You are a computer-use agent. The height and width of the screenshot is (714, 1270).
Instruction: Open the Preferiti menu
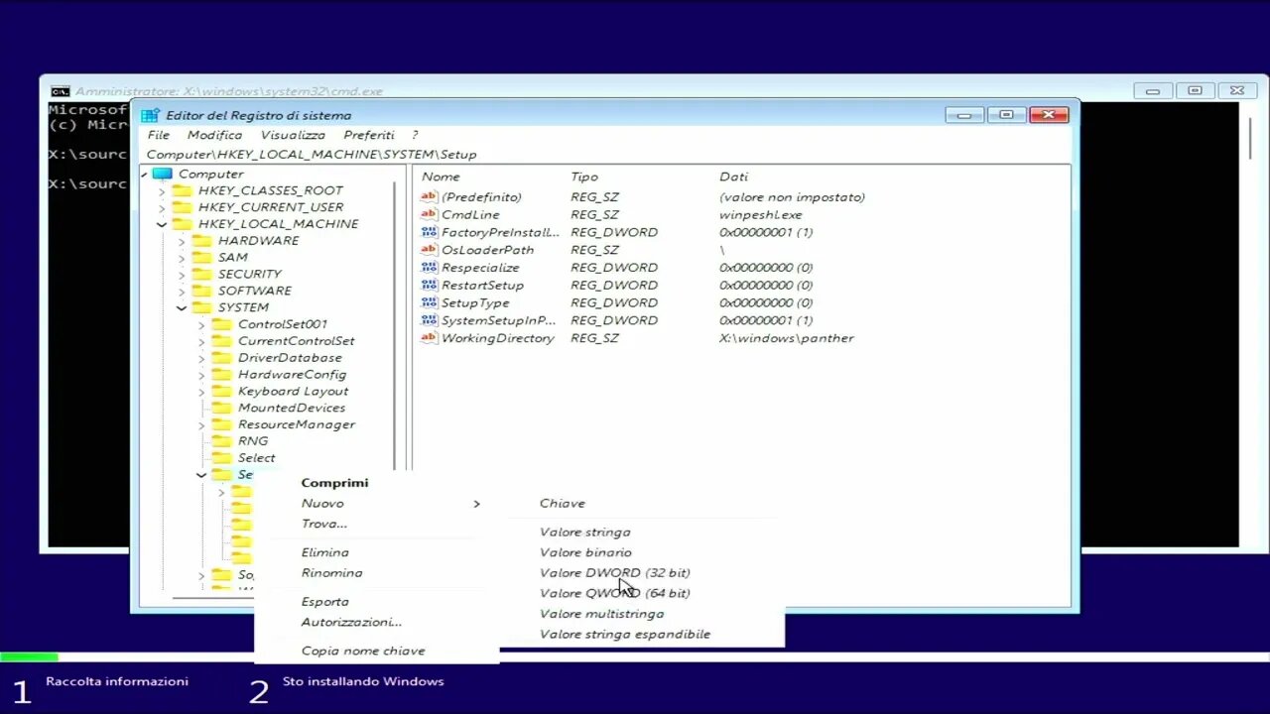coord(369,135)
